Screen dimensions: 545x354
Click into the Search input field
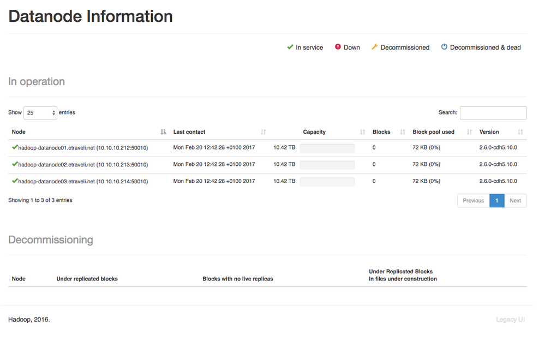tap(493, 113)
